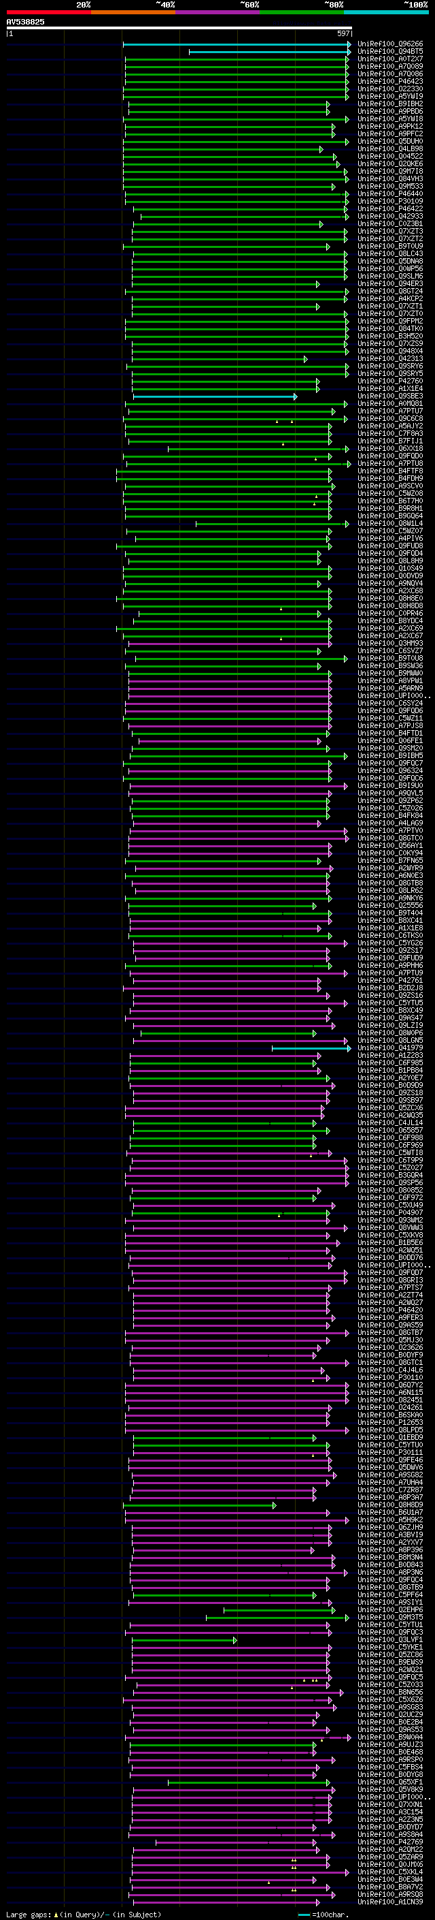
Task: Select hit label UniRef100_A1Z283
Action: [x=390, y=1056]
